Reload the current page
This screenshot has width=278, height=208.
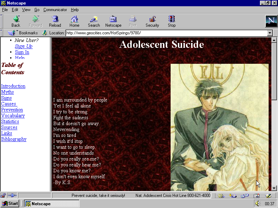55,21
